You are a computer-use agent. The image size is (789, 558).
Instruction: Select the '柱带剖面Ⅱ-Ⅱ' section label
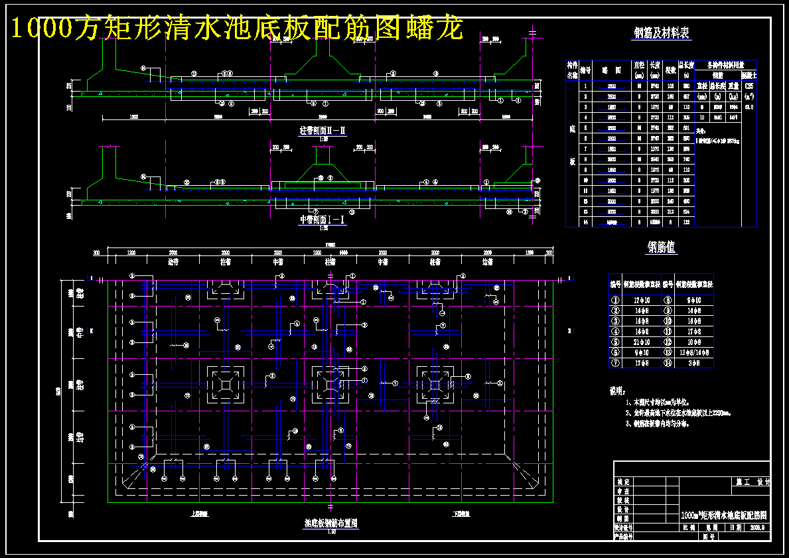(323, 131)
